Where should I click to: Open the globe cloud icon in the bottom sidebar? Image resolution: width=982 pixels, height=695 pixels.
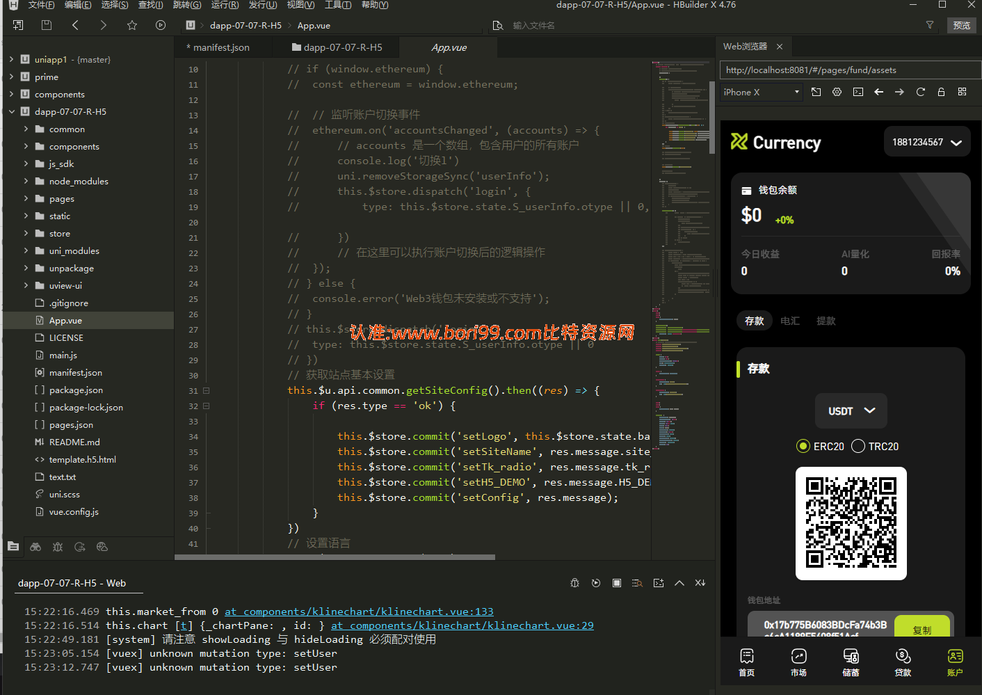102,547
